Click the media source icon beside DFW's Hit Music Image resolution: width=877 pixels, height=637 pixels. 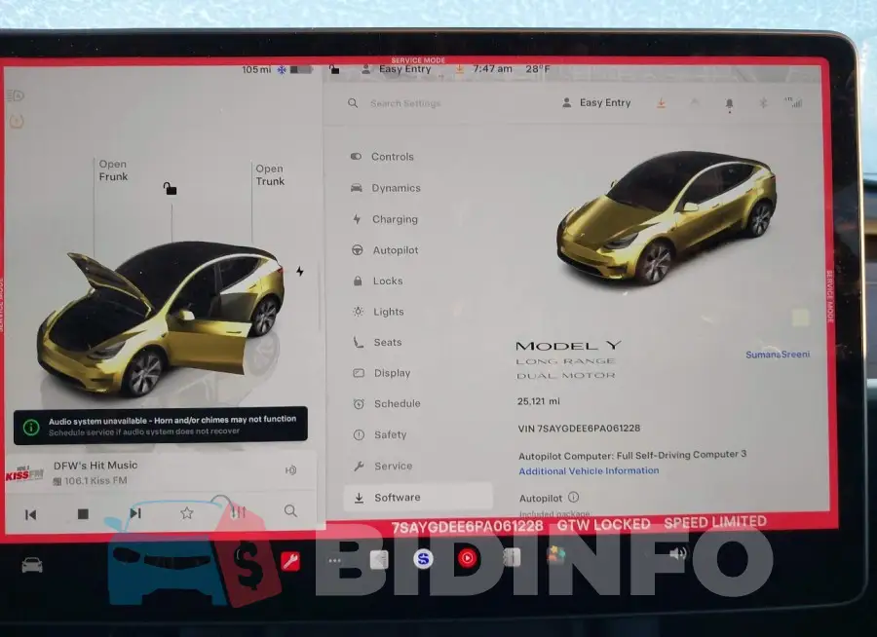click(x=290, y=470)
